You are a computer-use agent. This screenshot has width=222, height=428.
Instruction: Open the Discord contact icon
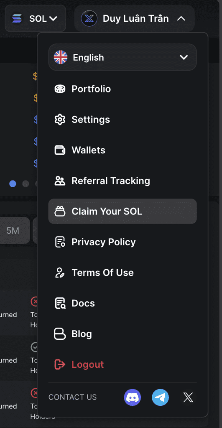coord(133,397)
